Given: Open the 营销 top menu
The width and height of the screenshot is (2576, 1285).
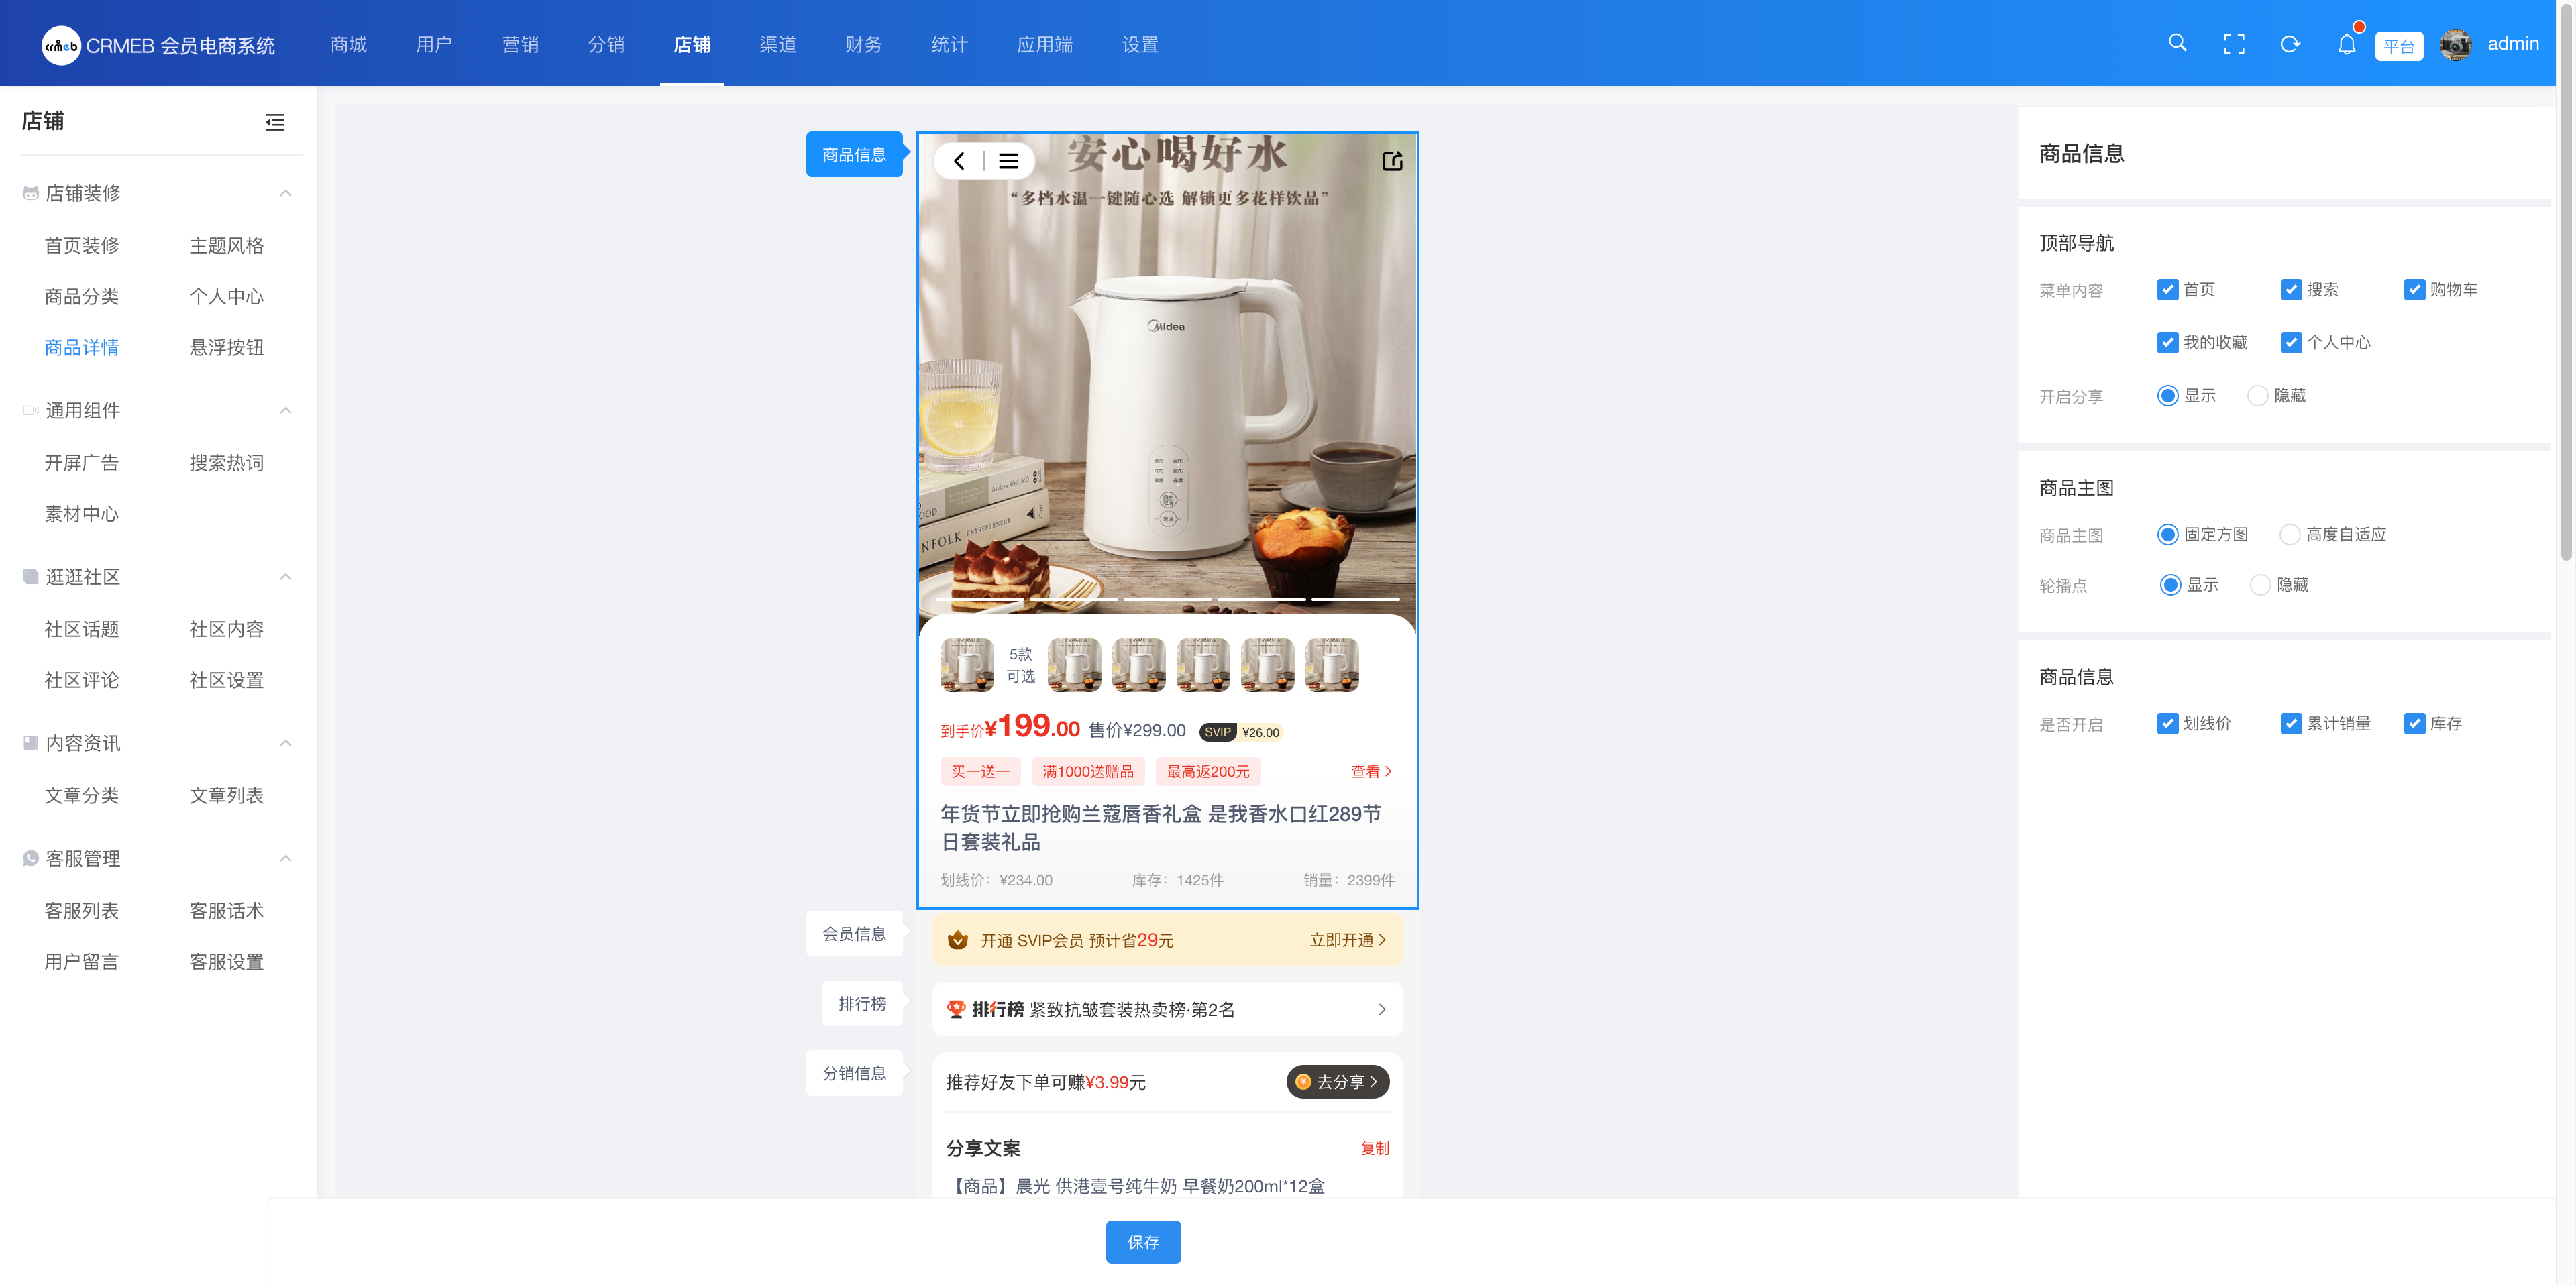Looking at the screenshot, I should point(520,44).
